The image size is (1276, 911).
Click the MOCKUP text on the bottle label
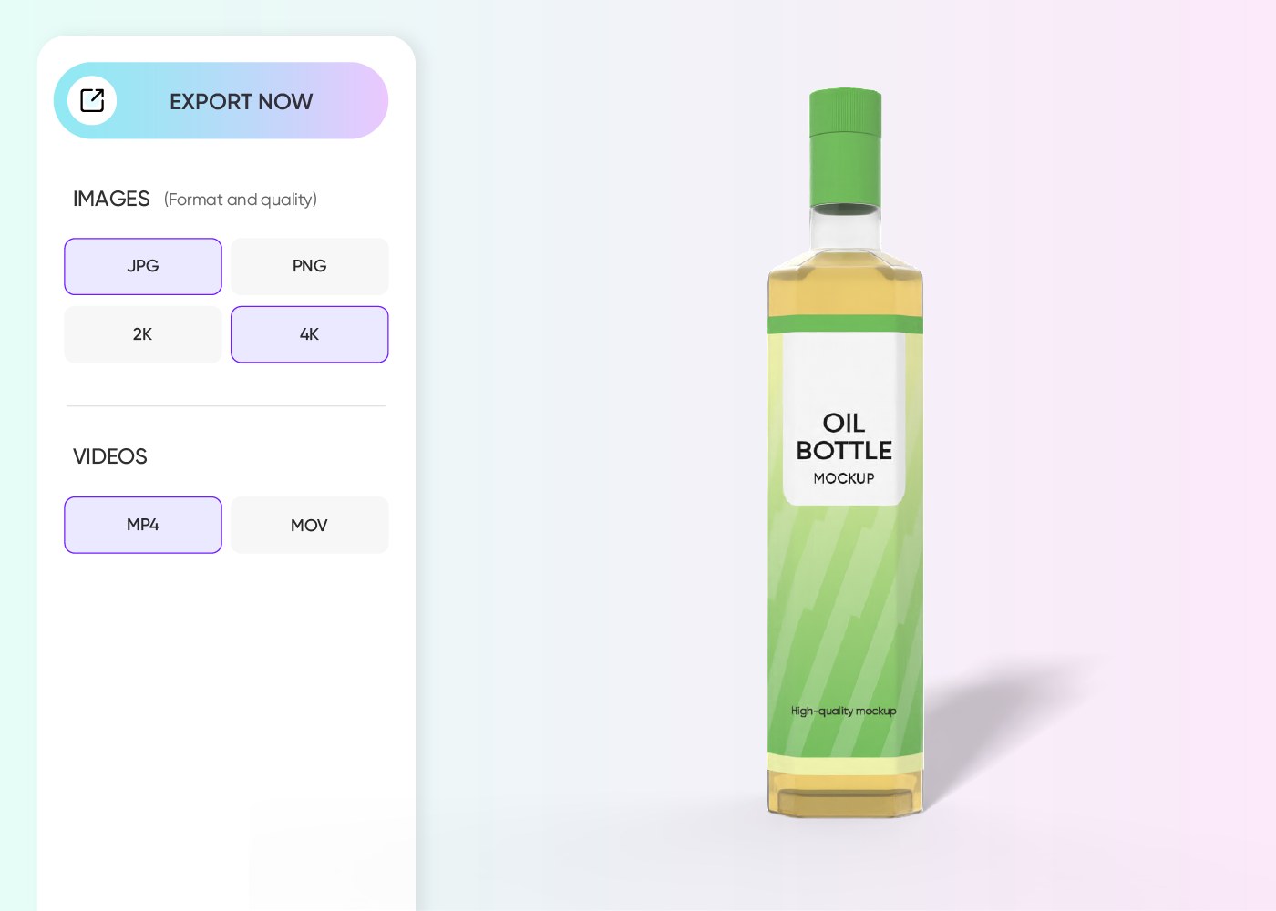pyautogui.click(x=844, y=478)
